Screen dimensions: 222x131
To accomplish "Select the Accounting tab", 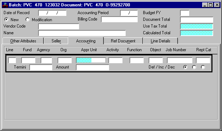I will pos(86,41).
